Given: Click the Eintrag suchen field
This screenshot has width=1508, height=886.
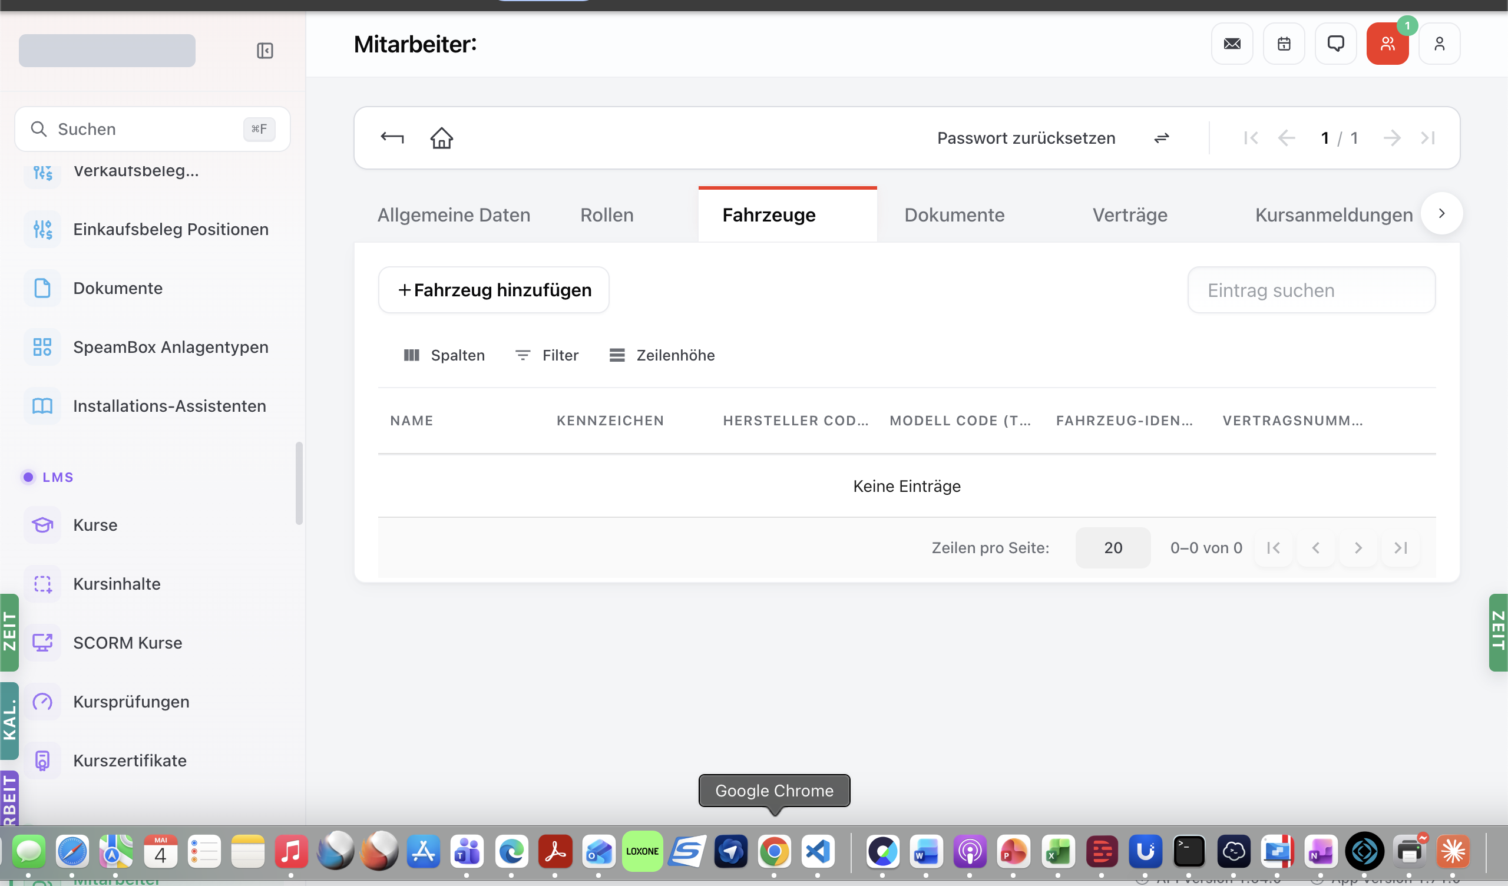Looking at the screenshot, I should point(1311,290).
